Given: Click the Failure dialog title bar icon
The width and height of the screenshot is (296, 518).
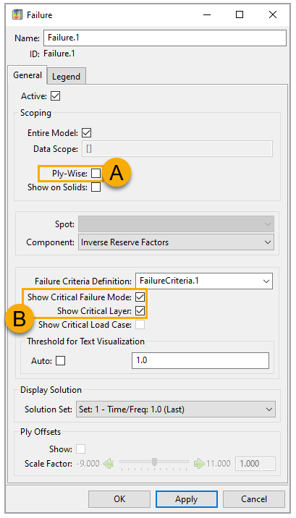Looking at the screenshot, I should [17, 15].
